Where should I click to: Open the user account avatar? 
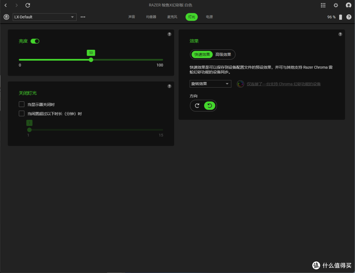point(349,5)
